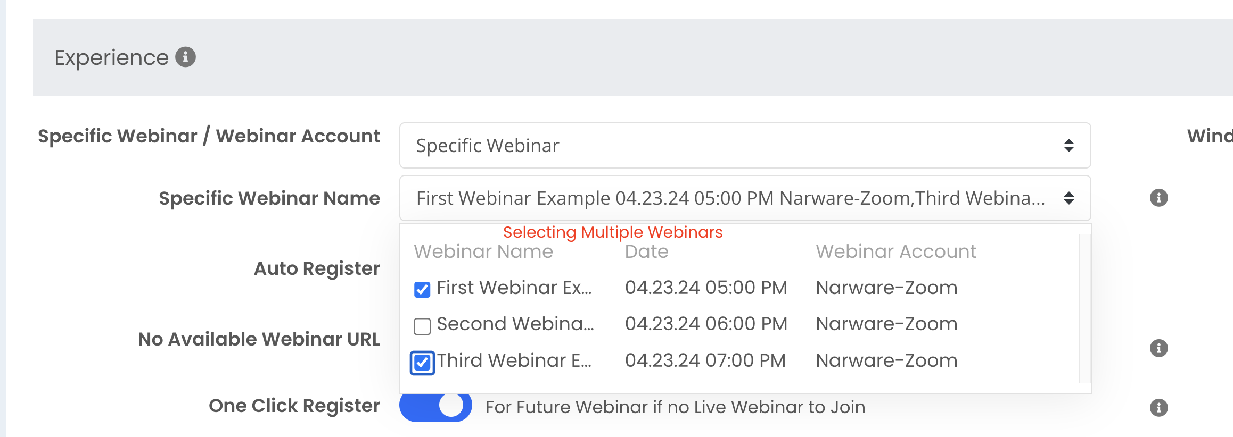This screenshot has width=1233, height=437.
Task: Check the Second Webinar checkbox
Action: click(422, 326)
